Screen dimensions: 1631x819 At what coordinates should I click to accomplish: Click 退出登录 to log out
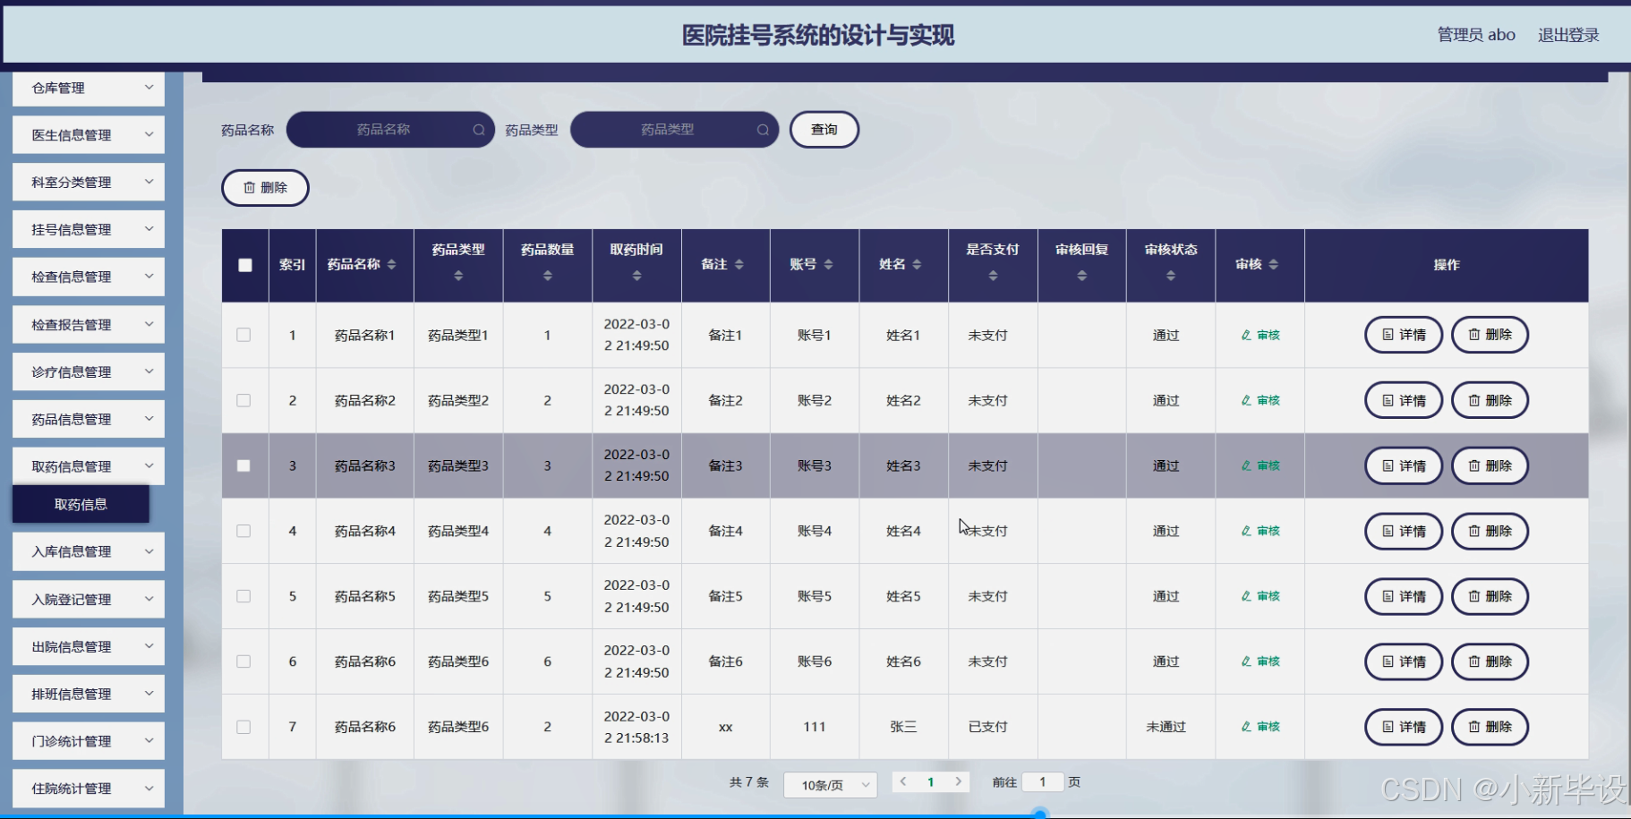[1567, 34]
